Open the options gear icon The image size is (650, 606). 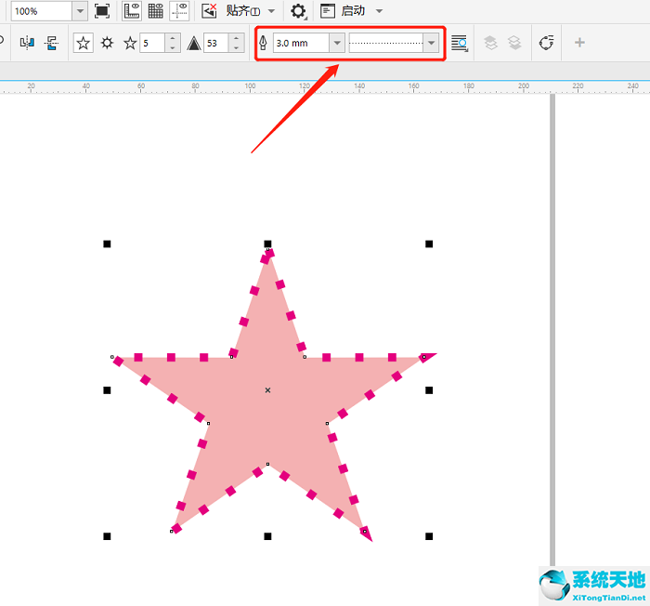pyautogui.click(x=298, y=11)
